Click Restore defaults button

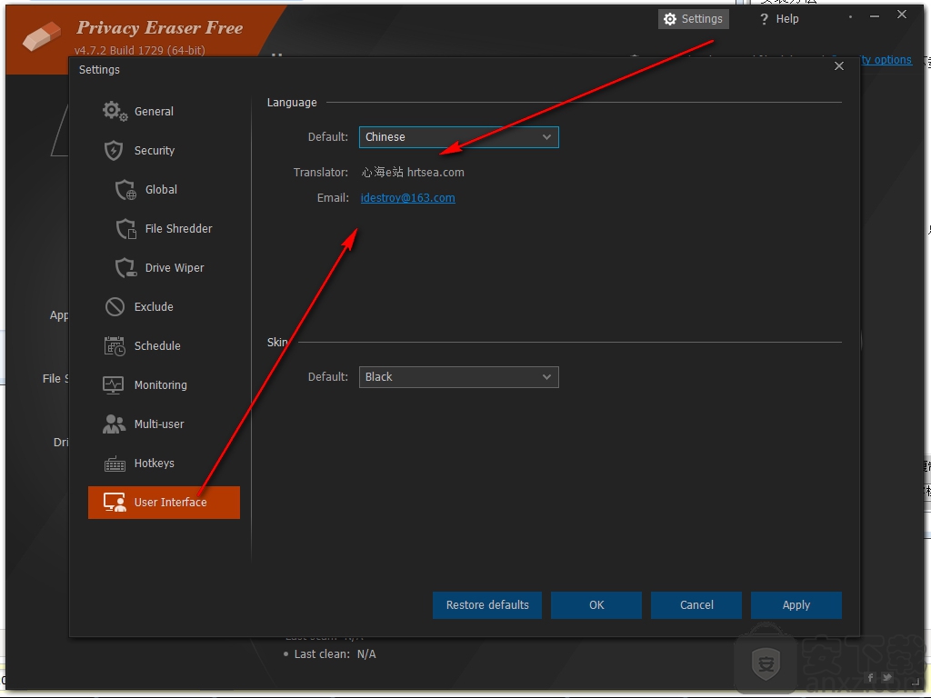click(487, 604)
